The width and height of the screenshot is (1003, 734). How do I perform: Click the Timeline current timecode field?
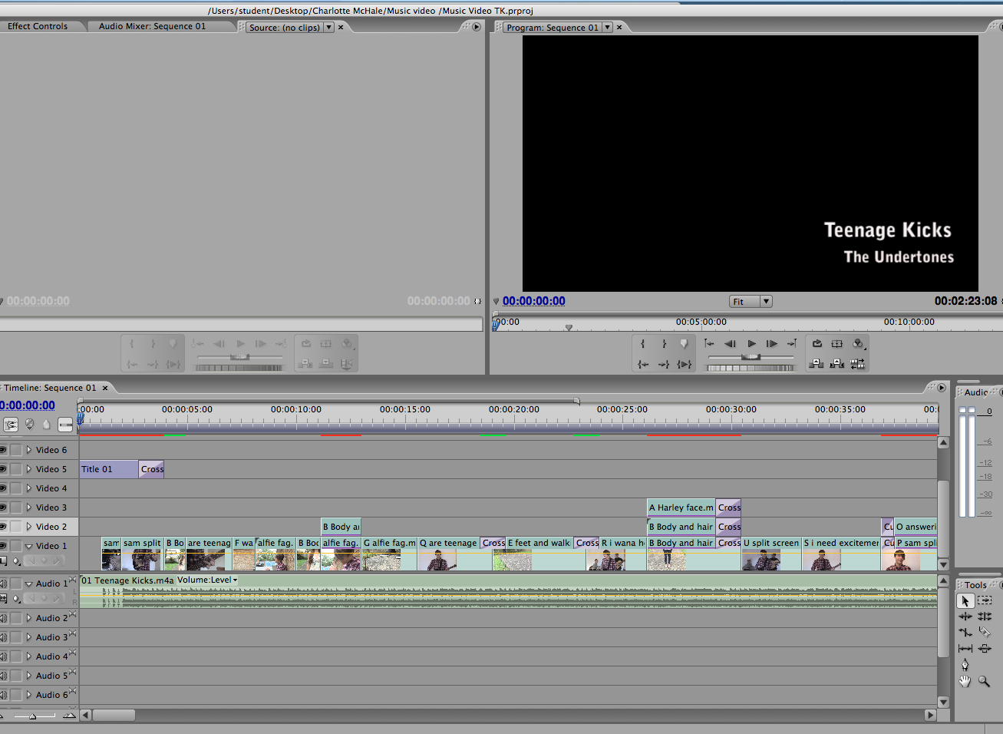(x=28, y=405)
